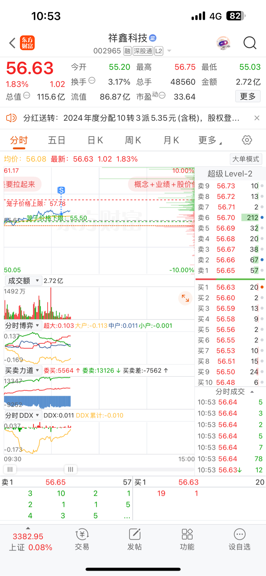Open the 买卖力道 indicator dropdown
The image size is (266, 576).
pos(23,370)
